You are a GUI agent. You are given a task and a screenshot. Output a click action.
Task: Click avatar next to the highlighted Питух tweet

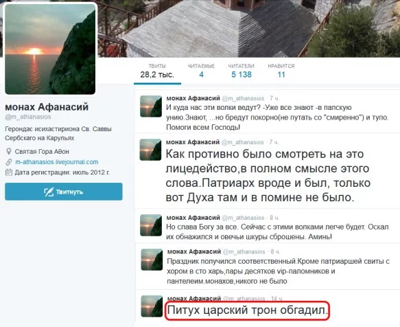click(152, 306)
